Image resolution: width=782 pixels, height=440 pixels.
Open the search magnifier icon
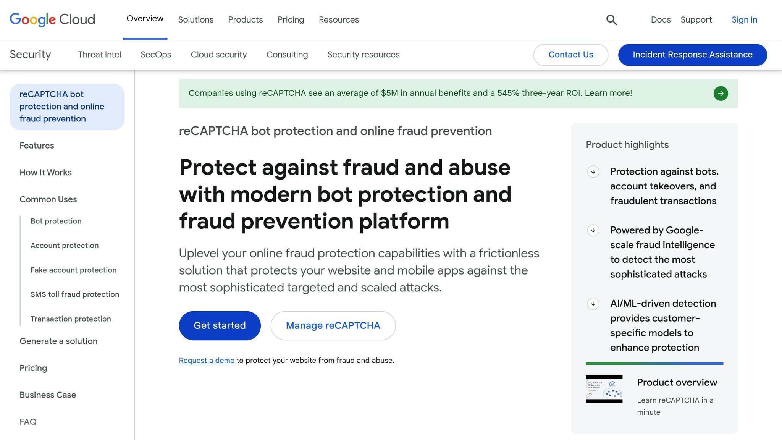(x=611, y=20)
